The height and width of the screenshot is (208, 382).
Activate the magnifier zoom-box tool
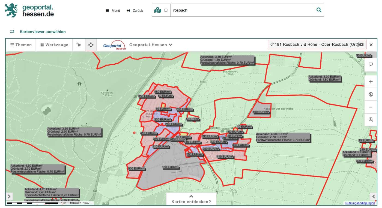click(371, 120)
